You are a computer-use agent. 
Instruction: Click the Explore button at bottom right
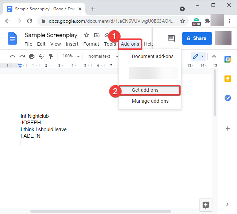(x=206, y=205)
